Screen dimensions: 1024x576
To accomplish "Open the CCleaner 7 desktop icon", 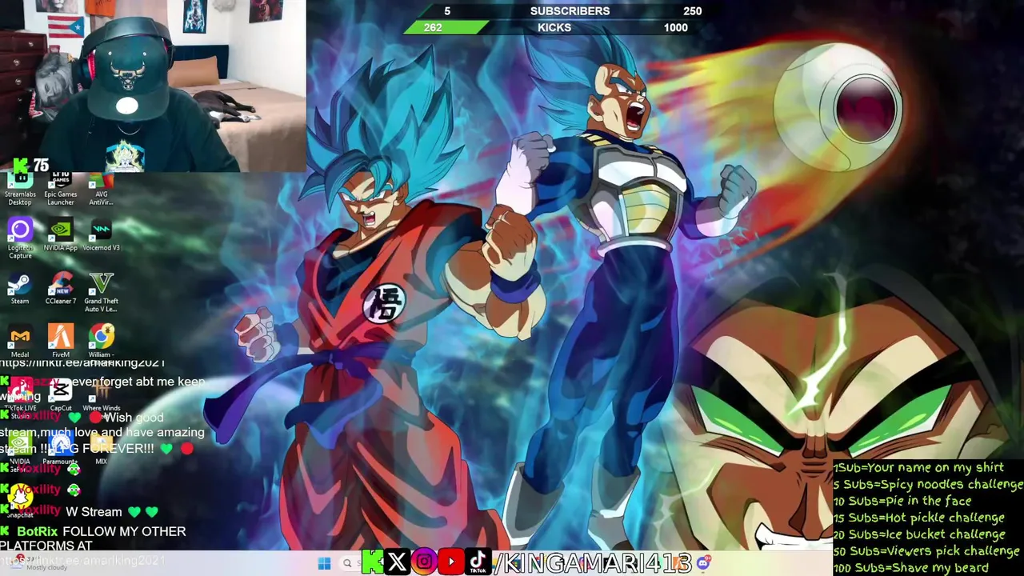I will tap(61, 289).
